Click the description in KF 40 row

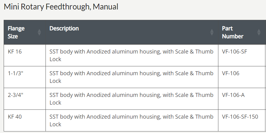[x=132, y=120]
